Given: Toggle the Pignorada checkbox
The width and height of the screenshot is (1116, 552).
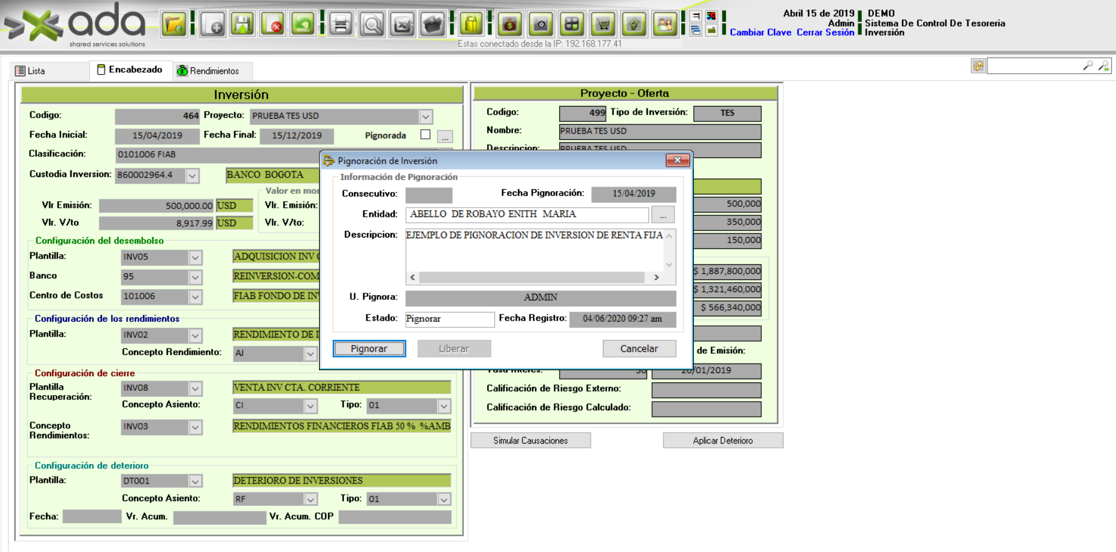Looking at the screenshot, I should [425, 135].
